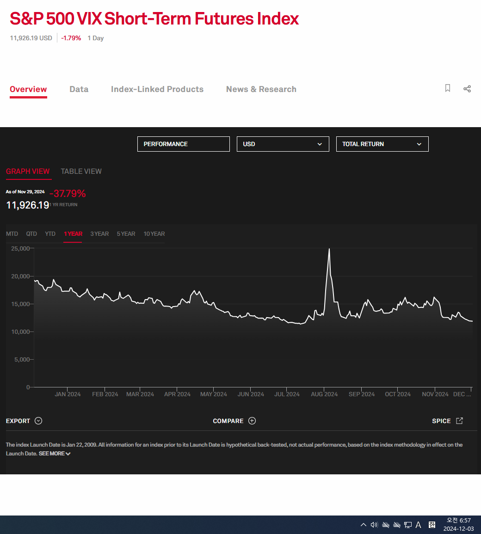Show hidden system tray icons

364,525
